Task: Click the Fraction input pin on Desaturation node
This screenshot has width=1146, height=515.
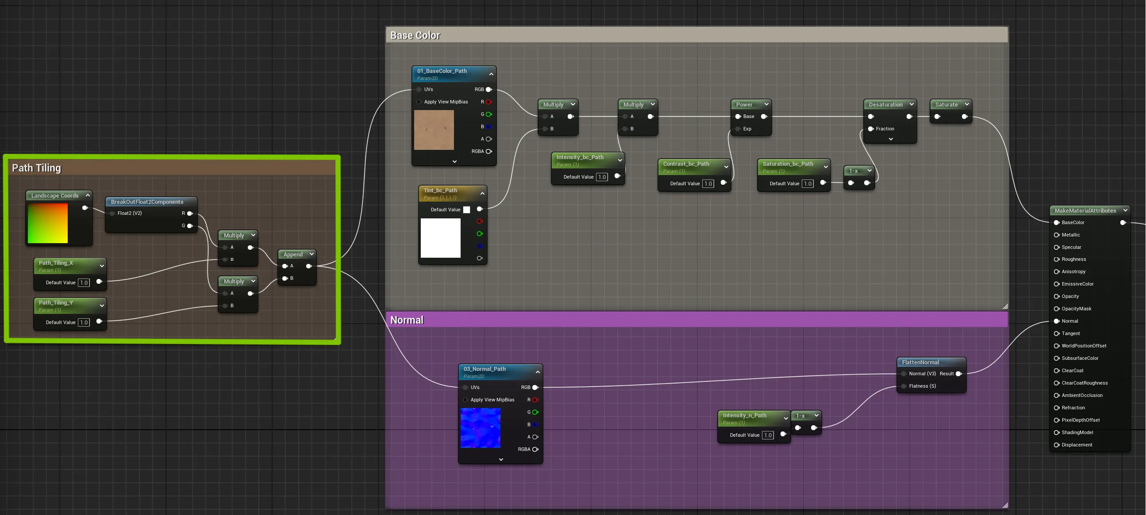Action: (871, 130)
